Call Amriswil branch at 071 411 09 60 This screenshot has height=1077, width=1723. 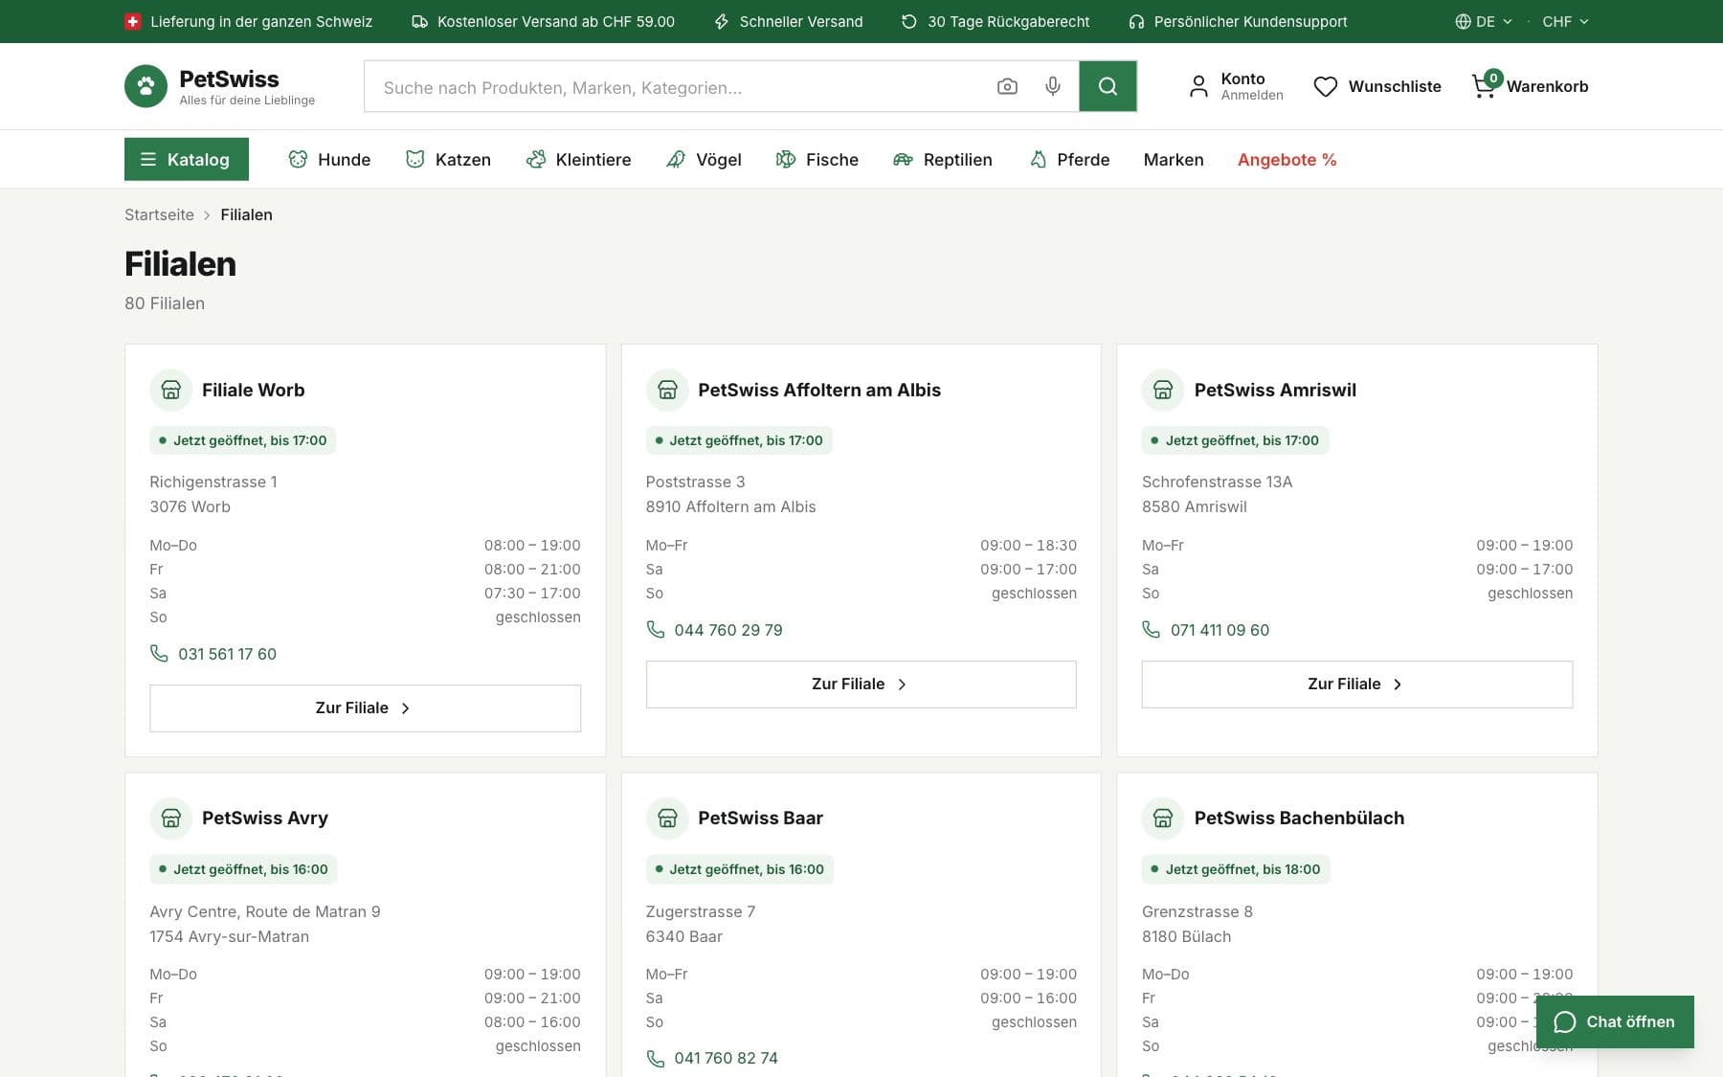[x=1206, y=630]
